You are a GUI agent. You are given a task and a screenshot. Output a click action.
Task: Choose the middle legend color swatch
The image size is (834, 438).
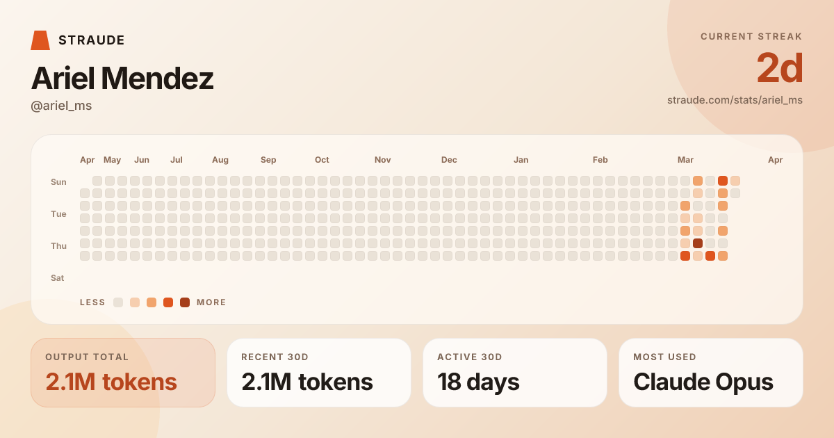pyautogui.click(x=152, y=302)
